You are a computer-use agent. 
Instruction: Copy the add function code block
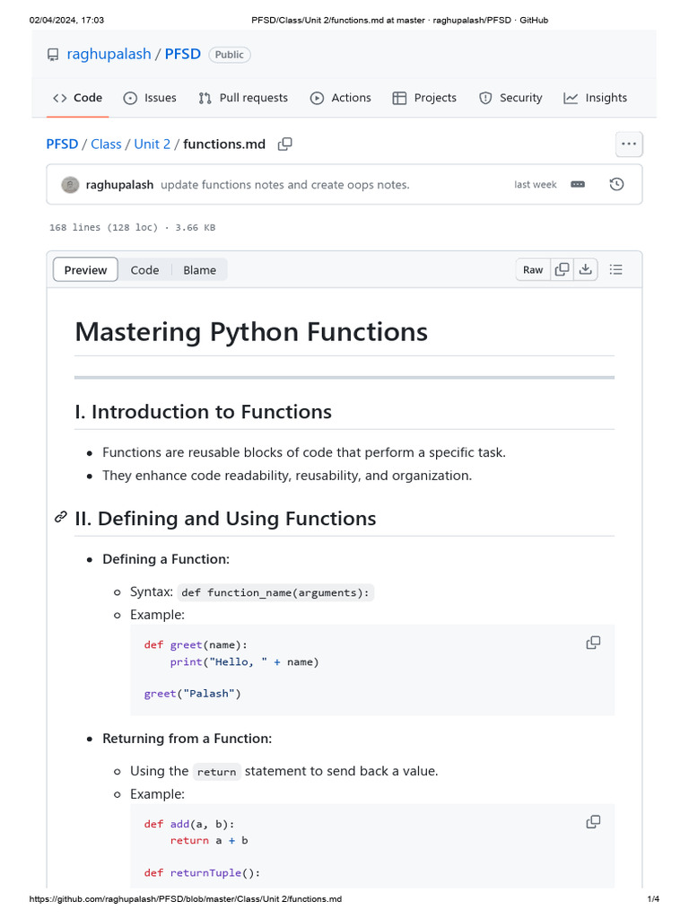pyautogui.click(x=593, y=822)
